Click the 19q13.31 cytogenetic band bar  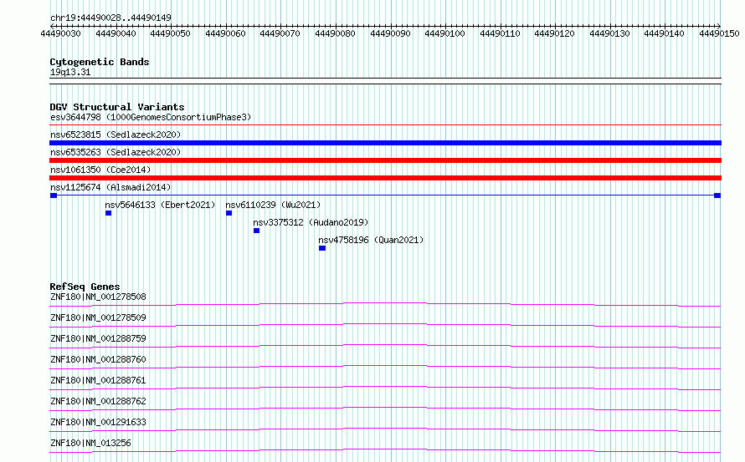click(385, 81)
